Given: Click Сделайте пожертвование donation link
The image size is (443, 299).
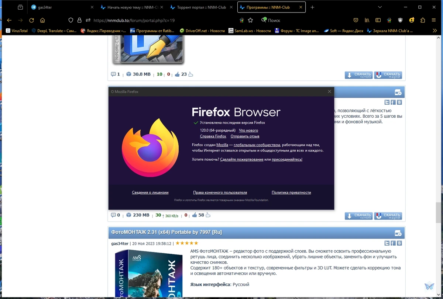Looking at the screenshot, I should 241,159.
